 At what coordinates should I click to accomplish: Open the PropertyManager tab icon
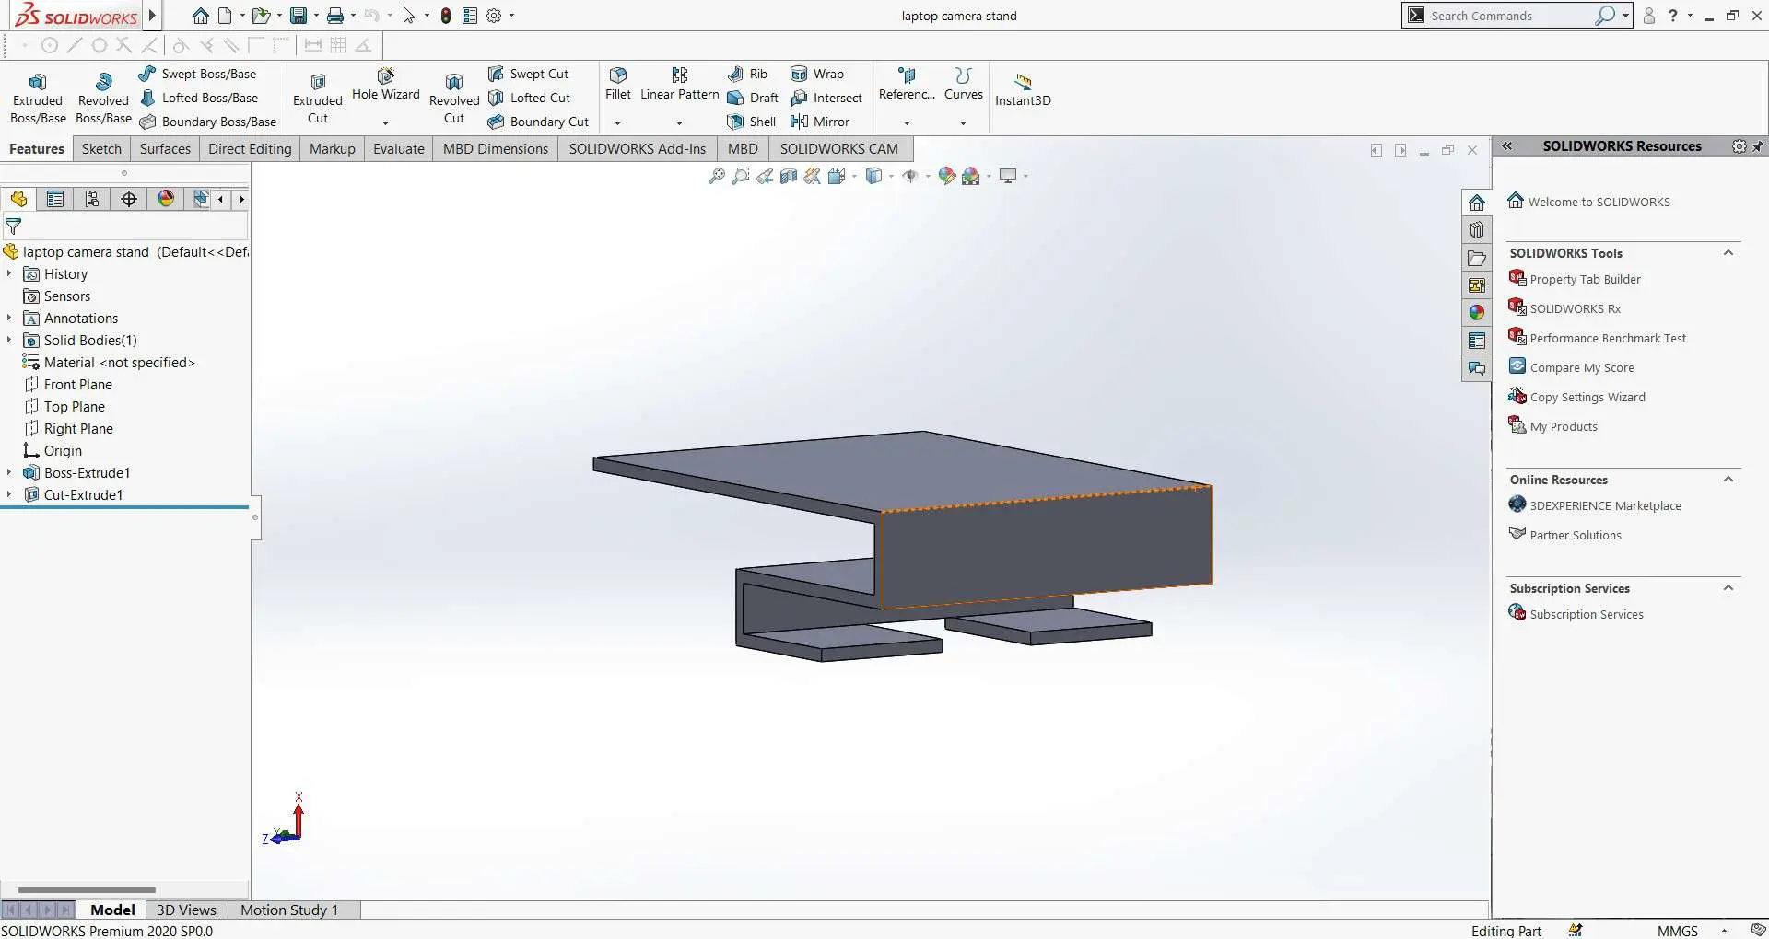[x=55, y=199]
